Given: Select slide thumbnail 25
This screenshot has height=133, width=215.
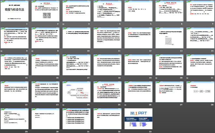Looking at the screenshot, I should pos(107,92).
